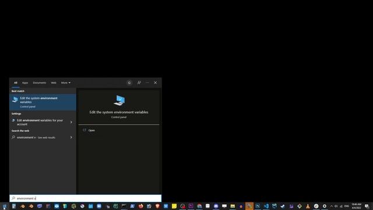
Task: Open Sticky Notes yellow taskbar icon
Action: (174, 206)
